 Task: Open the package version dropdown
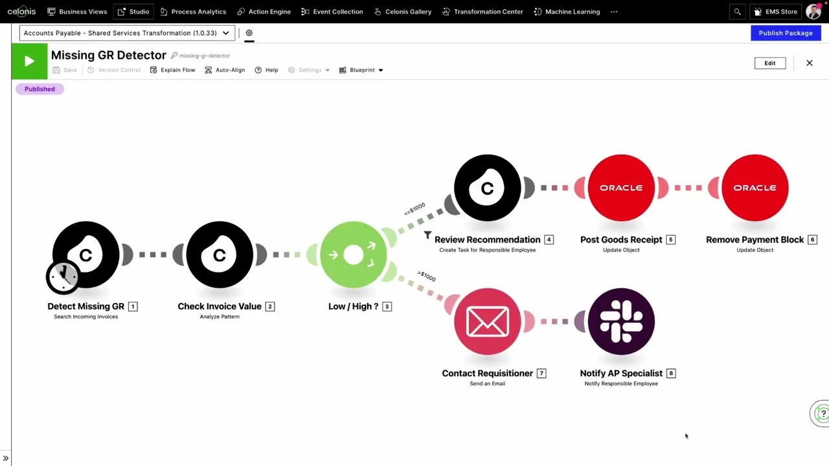coord(127,33)
